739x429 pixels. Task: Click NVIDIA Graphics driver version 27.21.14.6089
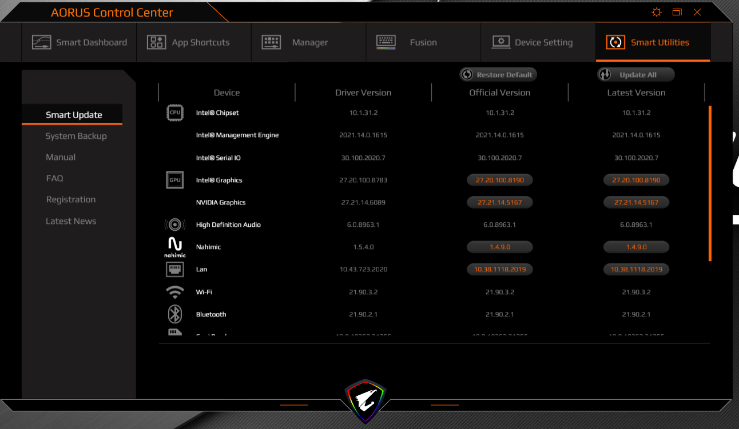(363, 202)
